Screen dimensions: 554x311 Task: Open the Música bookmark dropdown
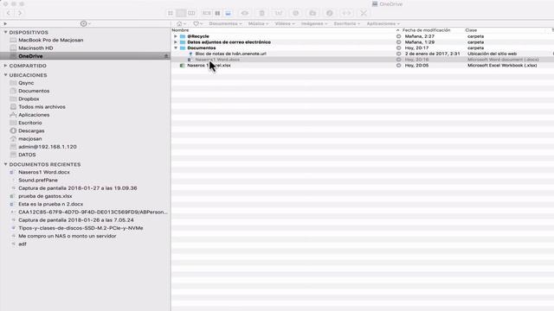tap(258, 23)
